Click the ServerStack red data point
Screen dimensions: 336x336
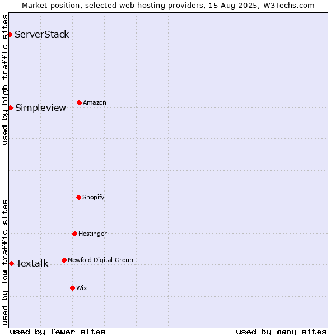point(10,35)
